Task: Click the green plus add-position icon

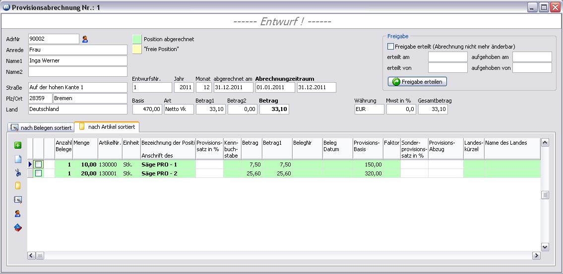Action: (18, 145)
